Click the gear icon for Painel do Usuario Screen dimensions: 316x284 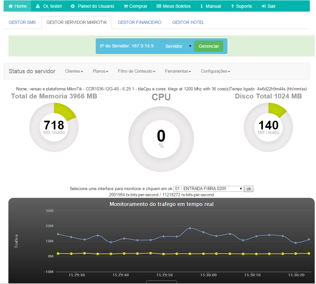(73, 6)
